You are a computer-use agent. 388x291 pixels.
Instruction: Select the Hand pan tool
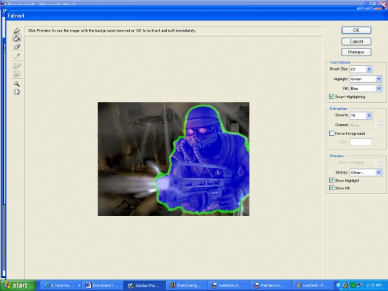click(x=17, y=92)
